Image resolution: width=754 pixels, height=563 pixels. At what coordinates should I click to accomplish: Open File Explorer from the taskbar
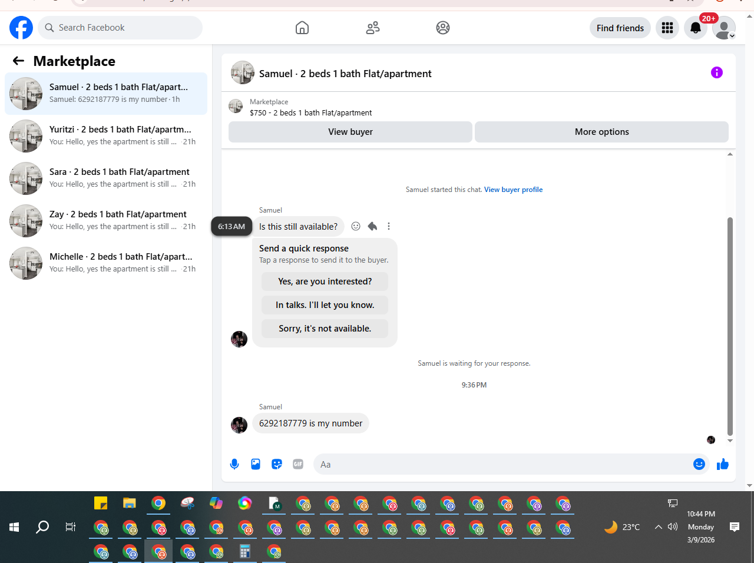point(130,503)
